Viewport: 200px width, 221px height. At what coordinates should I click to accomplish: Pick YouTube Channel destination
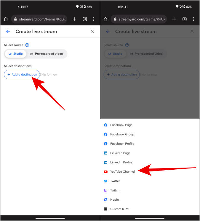tap(122, 172)
